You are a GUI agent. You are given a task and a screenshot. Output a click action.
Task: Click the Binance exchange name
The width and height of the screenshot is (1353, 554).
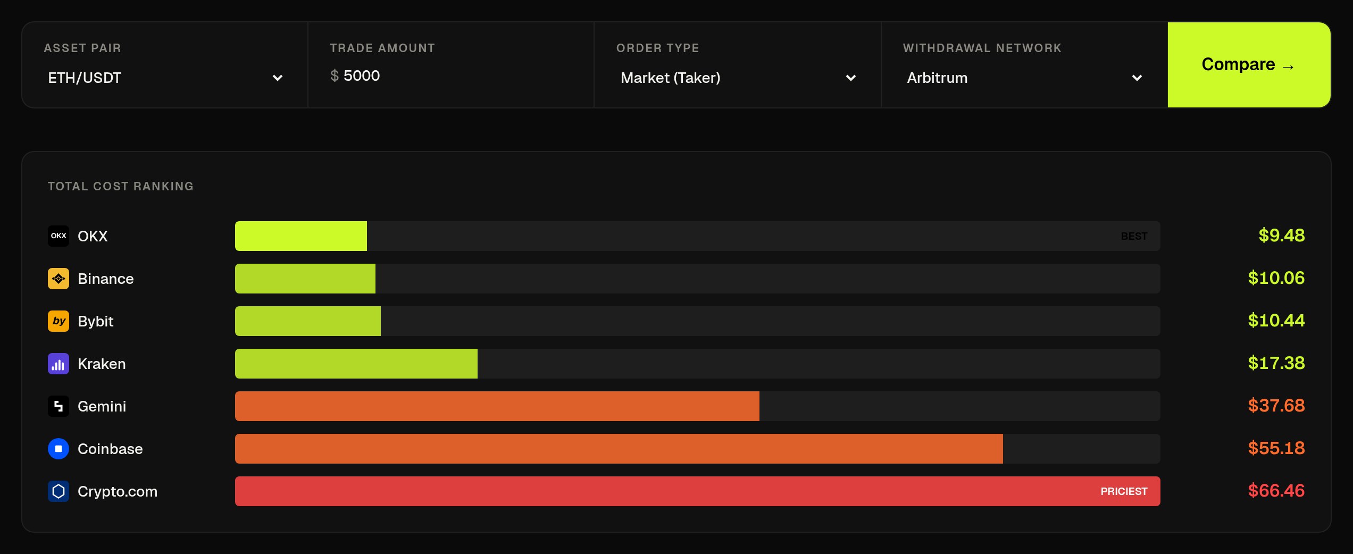106,279
